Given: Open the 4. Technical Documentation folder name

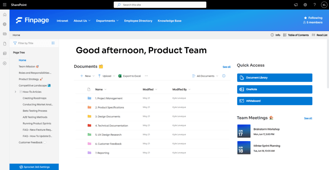Looking at the screenshot, I should click(x=111, y=126).
